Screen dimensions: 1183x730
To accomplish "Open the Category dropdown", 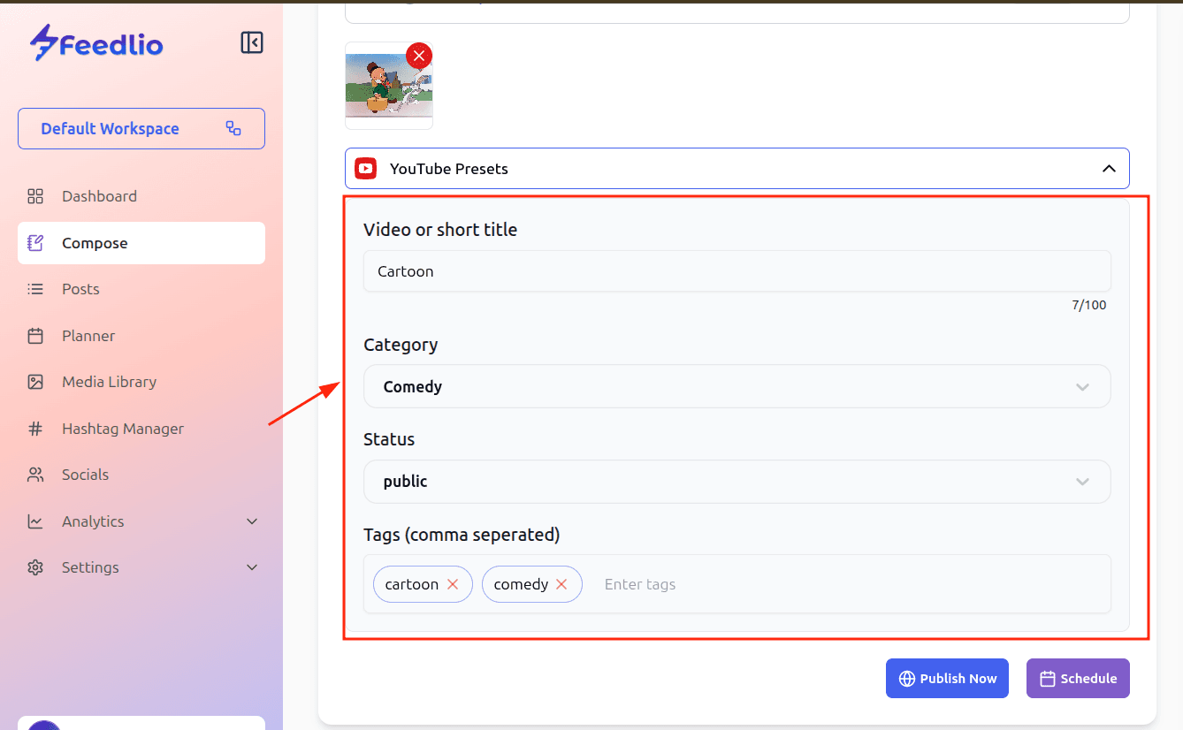I will click(x=737, y=386).
